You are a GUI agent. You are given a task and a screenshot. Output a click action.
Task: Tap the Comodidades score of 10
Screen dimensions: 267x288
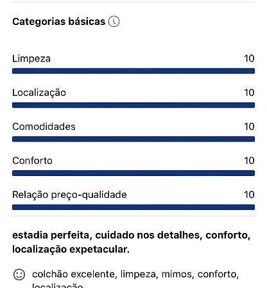[249, 127]
